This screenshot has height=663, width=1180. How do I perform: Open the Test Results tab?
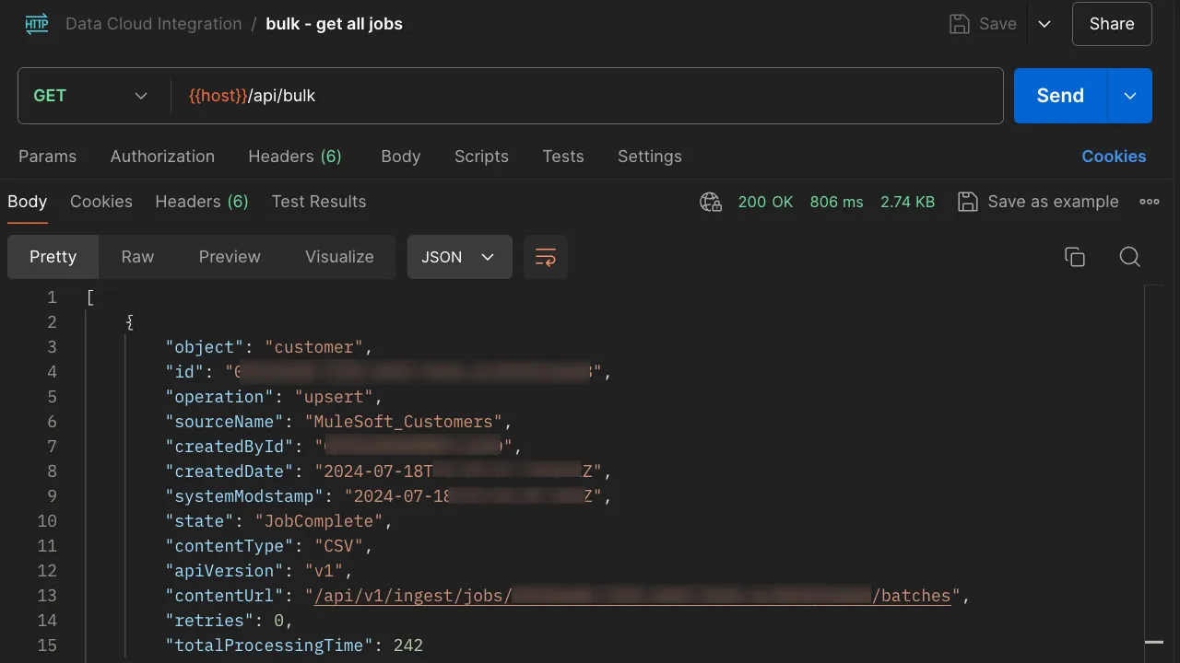pyautogui.click(x=319, y=202)
